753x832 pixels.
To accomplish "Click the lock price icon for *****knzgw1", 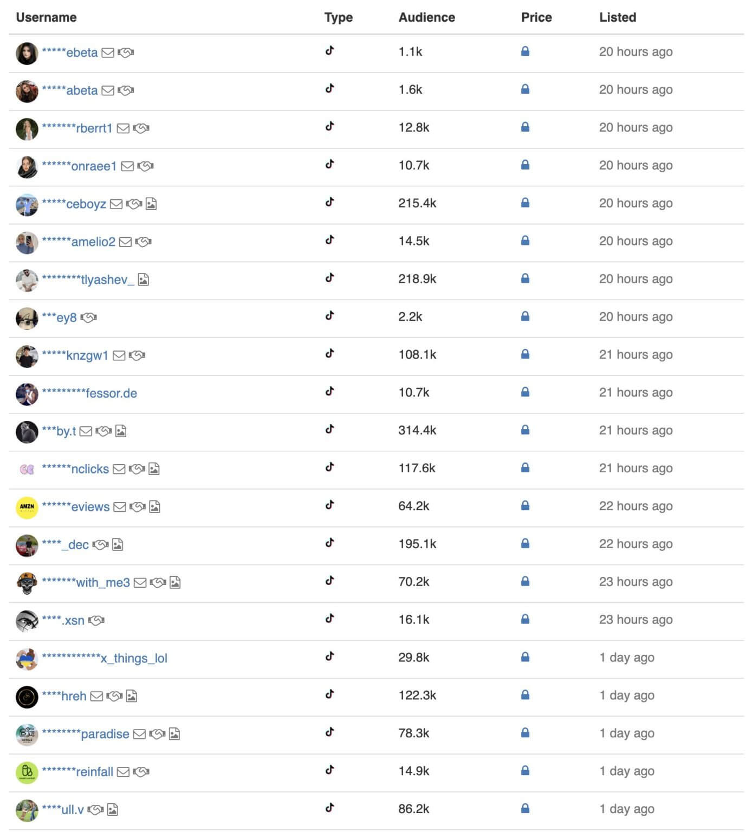I will [x=525, y=354].
